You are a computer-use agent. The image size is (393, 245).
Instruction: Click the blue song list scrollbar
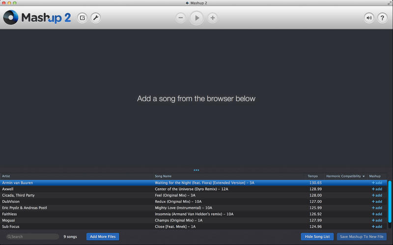coord(390,201)
